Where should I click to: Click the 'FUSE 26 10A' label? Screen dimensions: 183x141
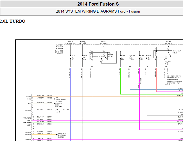click(73, 57)
